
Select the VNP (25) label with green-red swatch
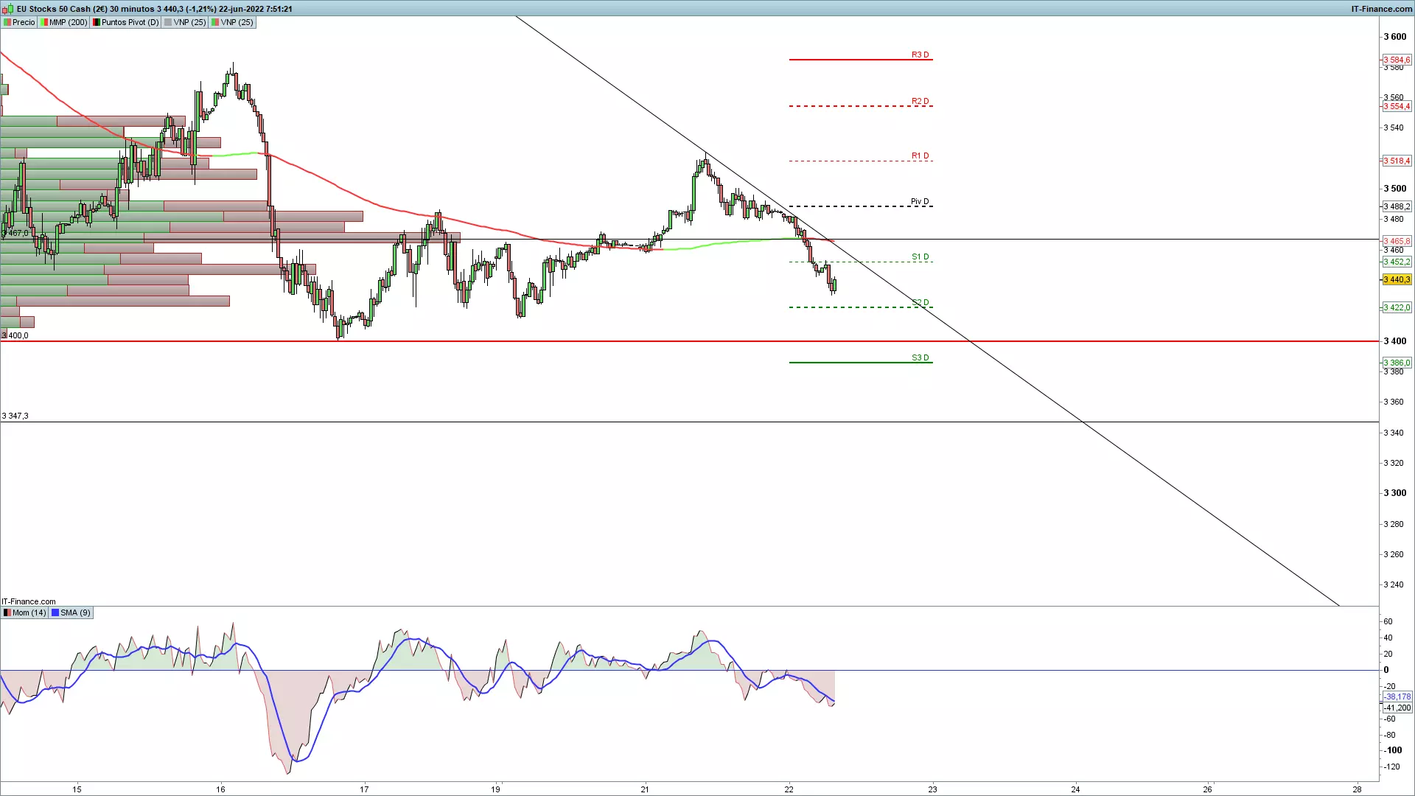(232, 22)
